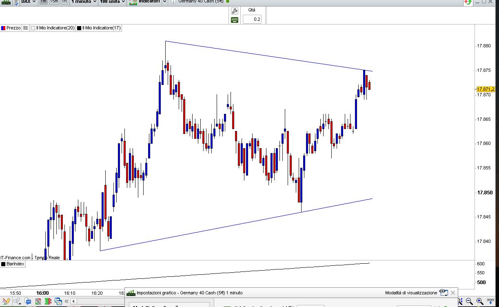
Task: Collapse the toolbar with the double chevron
Action: coord(67,302)
